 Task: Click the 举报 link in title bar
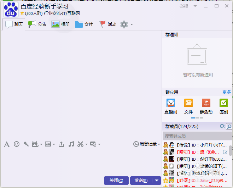184,6
